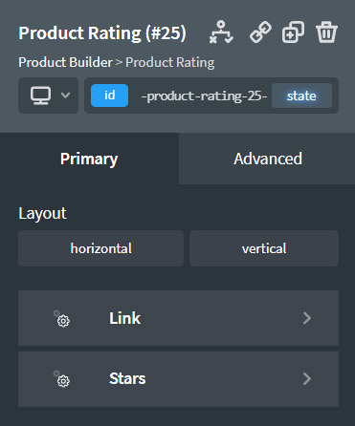Click gear icon beside Link
This screenshot has width=355, height=426.
61,318
